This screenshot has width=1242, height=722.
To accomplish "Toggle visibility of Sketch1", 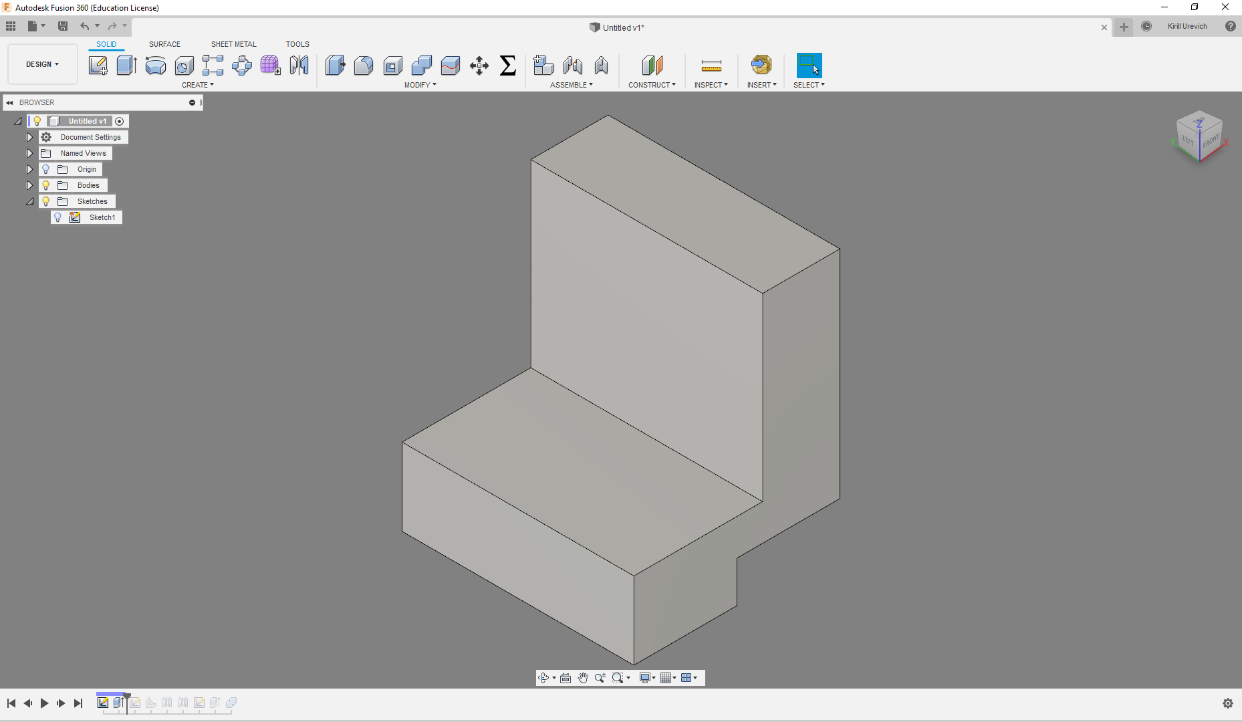I will (58, 217).
